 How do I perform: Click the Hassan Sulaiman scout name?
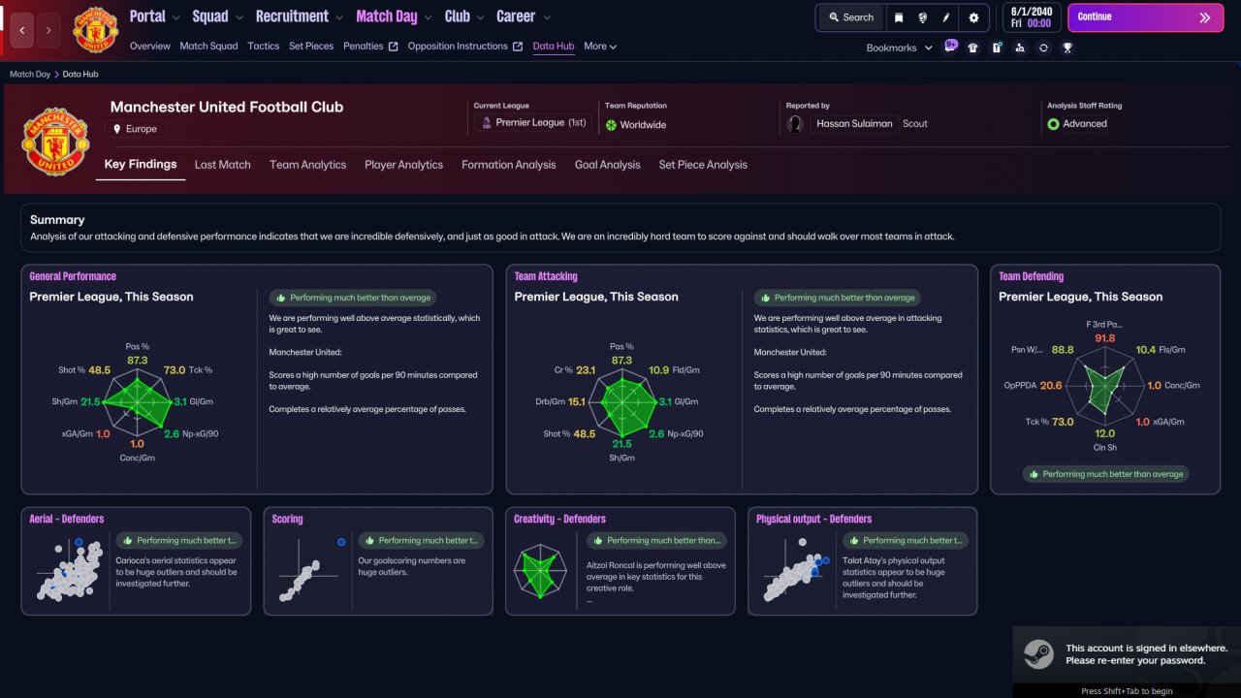tap(854, 124)
